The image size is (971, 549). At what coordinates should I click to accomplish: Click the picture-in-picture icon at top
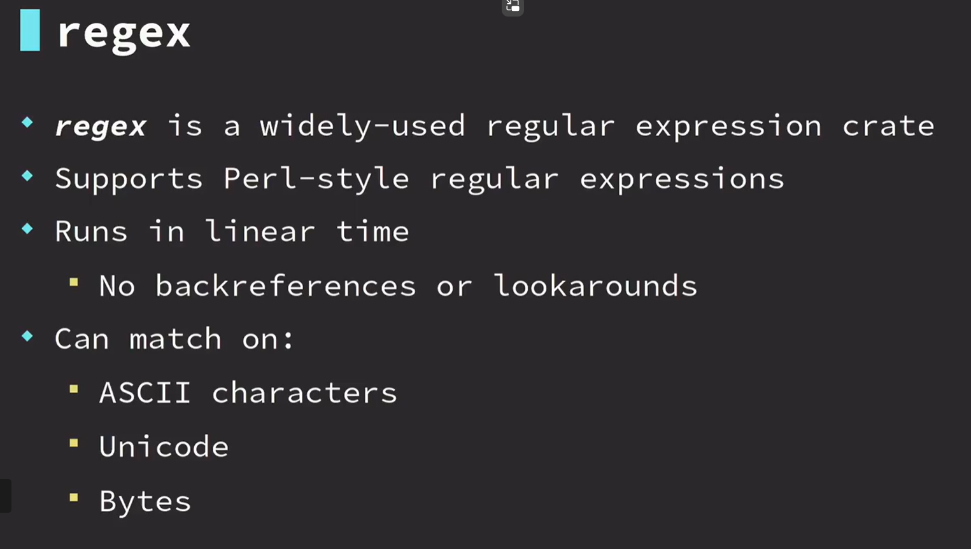tap(513, 7)
